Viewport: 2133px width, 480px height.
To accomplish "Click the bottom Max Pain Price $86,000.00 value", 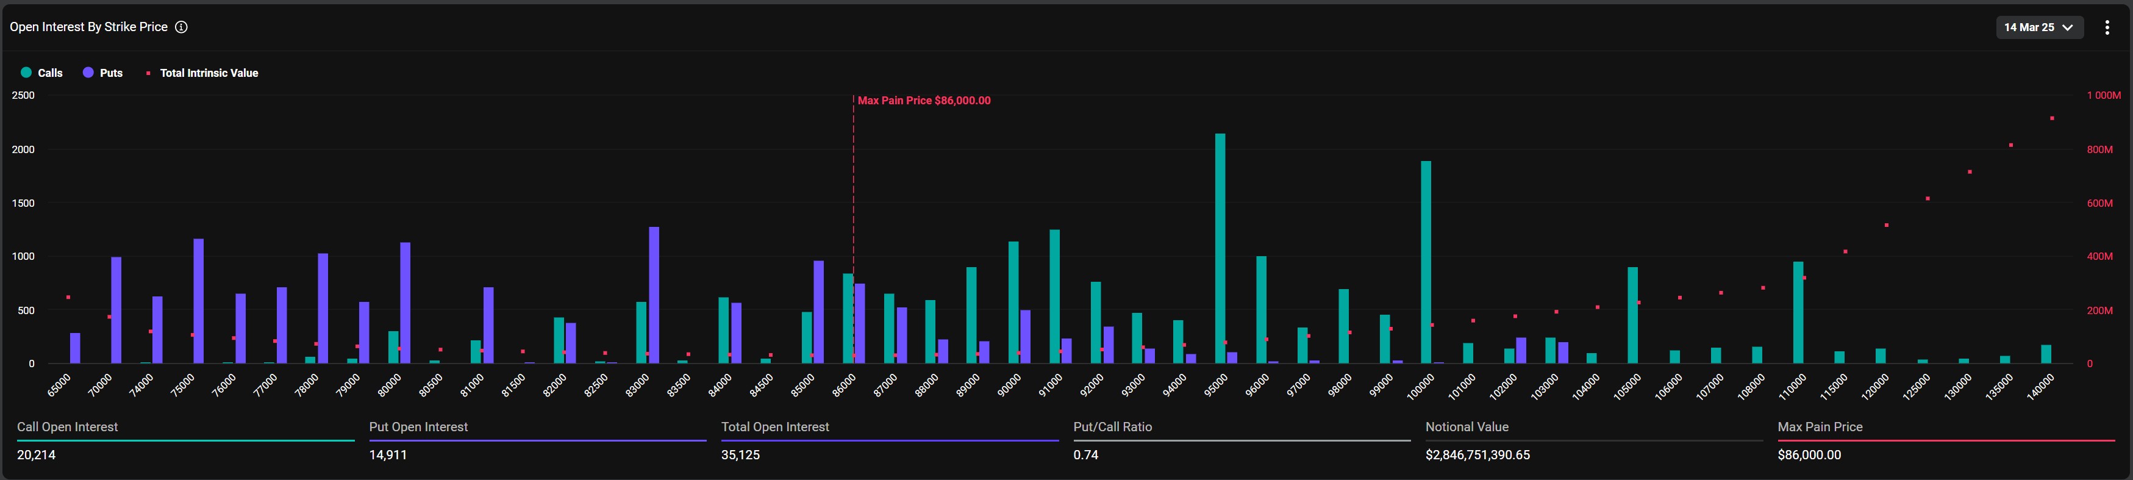I will (1809, 454).
